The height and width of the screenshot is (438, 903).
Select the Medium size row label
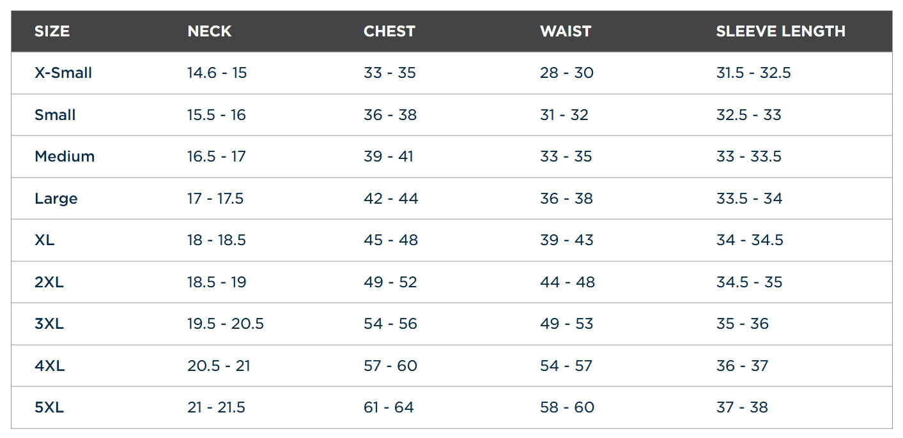(65, 156)
